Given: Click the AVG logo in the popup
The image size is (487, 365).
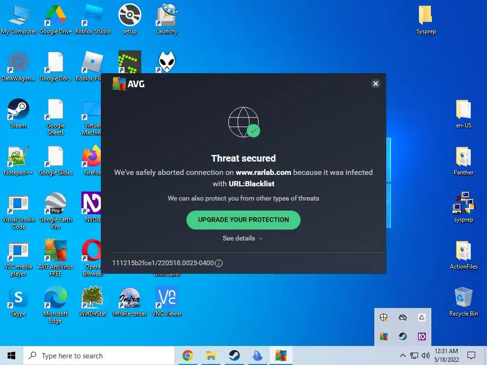Looking at the screenshot, I should [x=128, y=84].
